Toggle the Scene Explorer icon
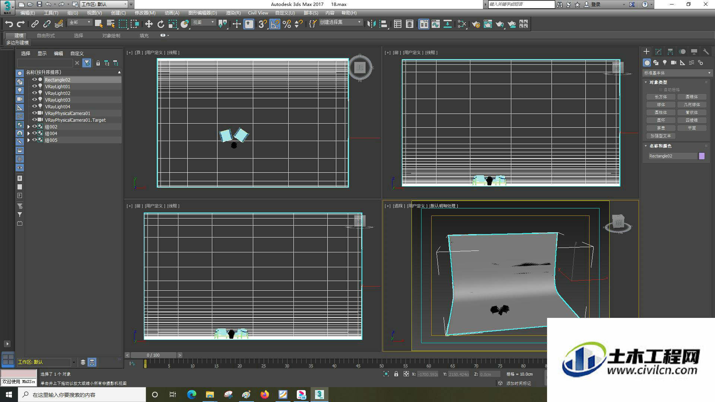This screenshot has height=402, width=715. coord(397,24)
